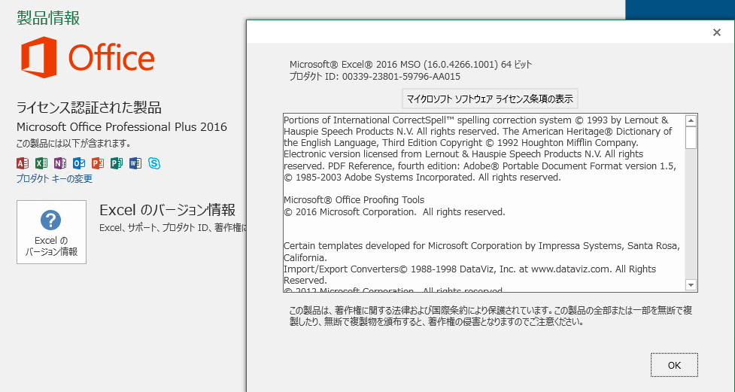735x392 pixels.
Task: Confirm the dialog with OK
Action: tap(674, 365)
